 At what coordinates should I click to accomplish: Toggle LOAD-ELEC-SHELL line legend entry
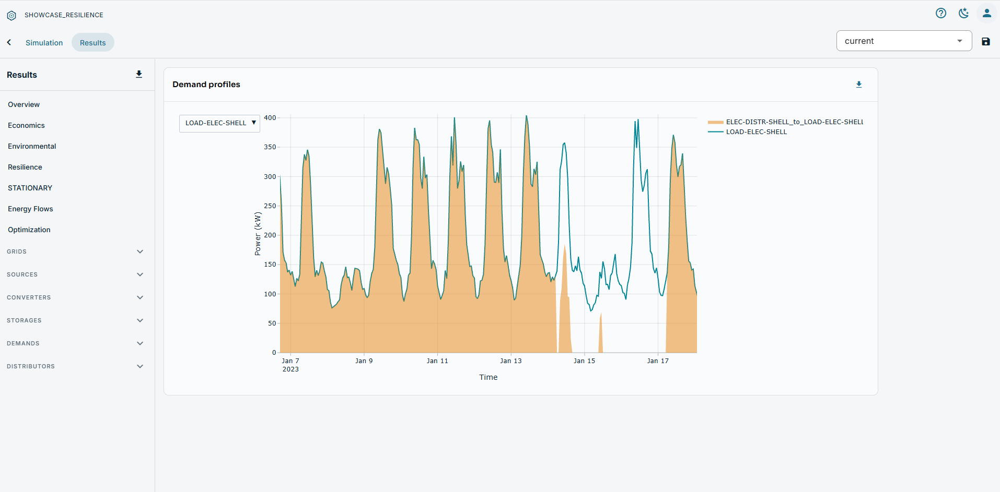pyautogui.click(x=756, y=132)
